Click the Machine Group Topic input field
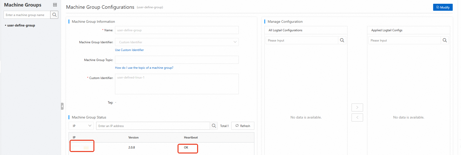The height and width of the screenshot is (155, 461). point(177,60)
